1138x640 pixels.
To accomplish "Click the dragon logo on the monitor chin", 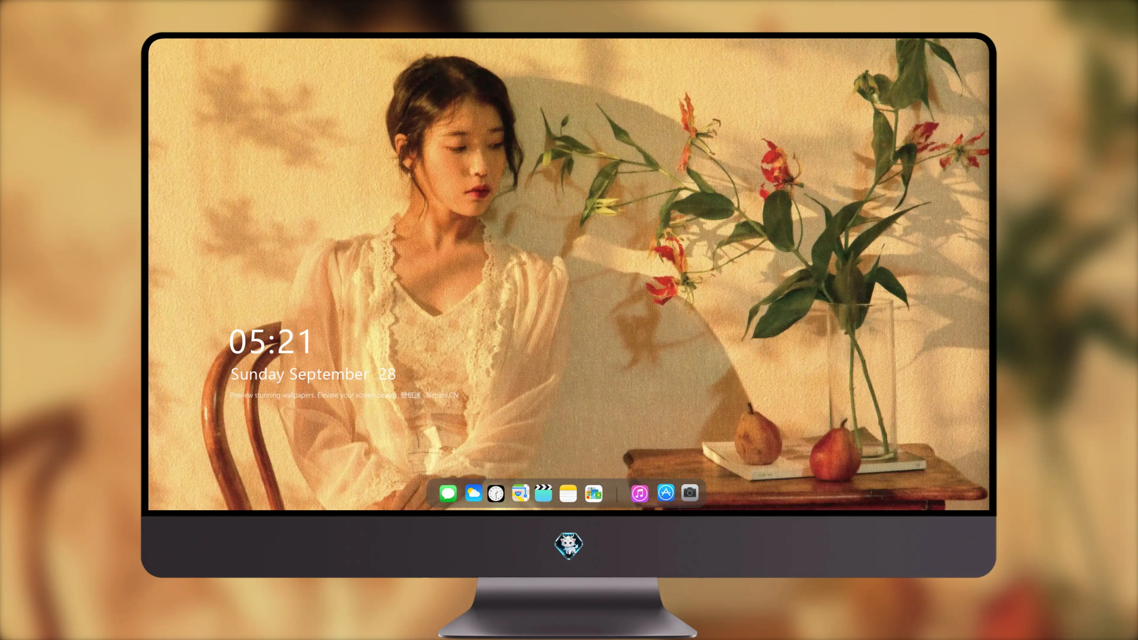I will [569, 545].
